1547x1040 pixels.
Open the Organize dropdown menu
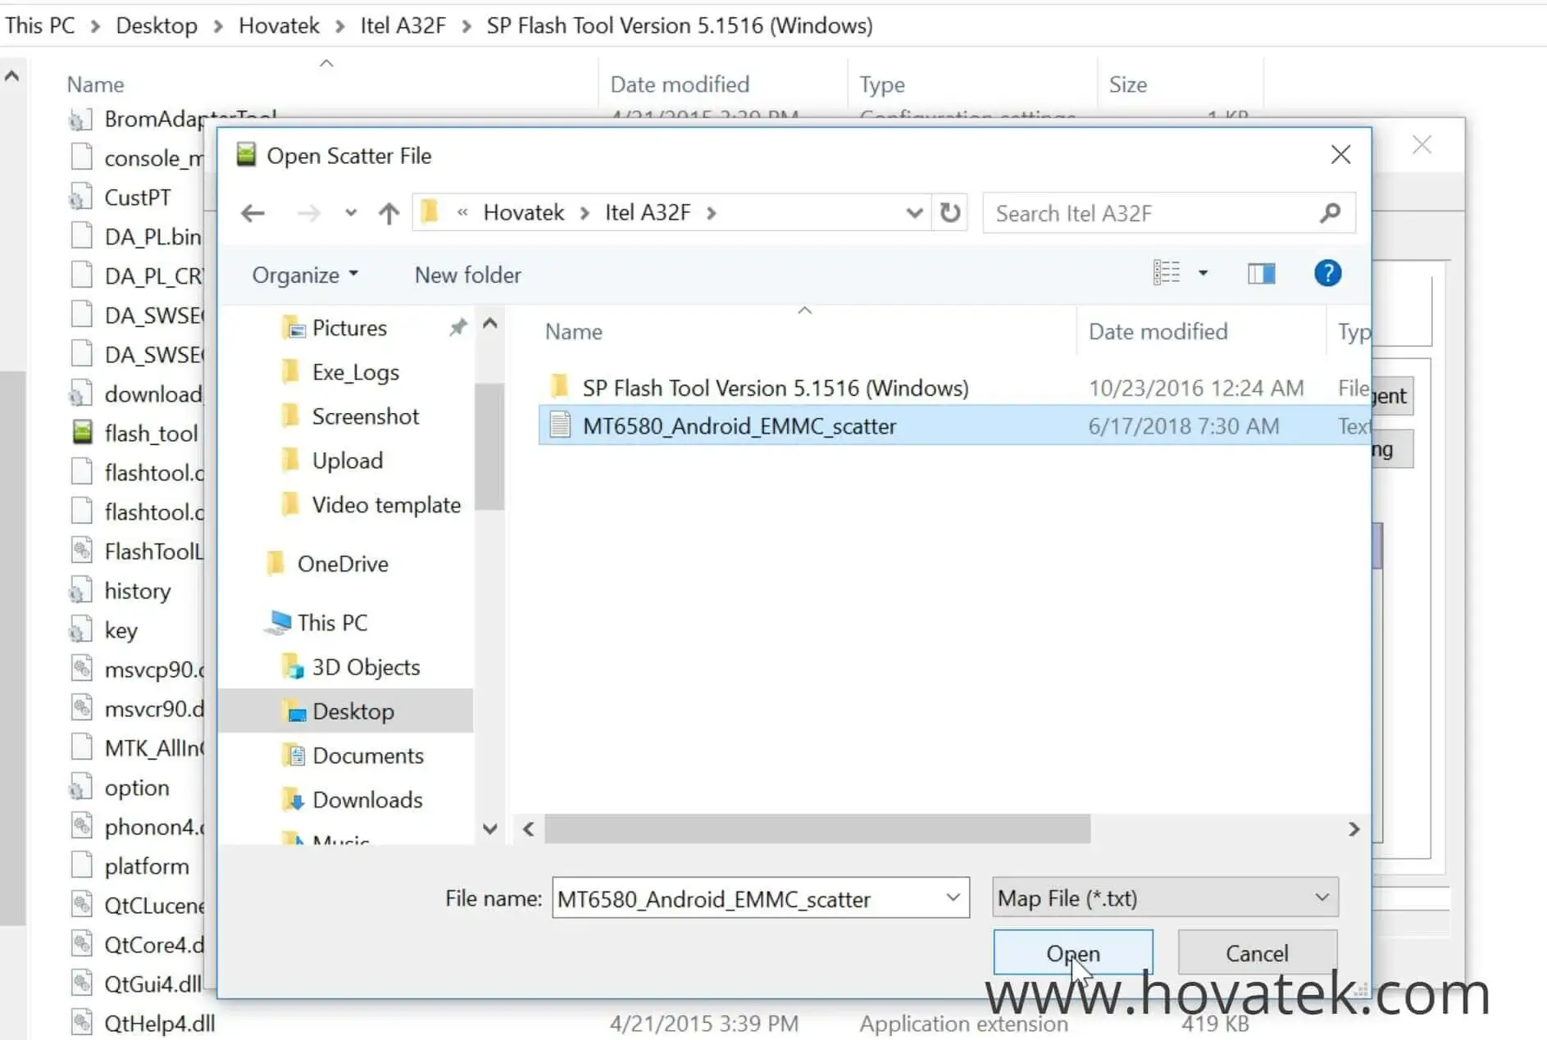click(x=304, y=275)
